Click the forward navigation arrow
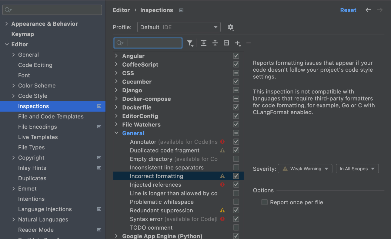Screen dimensions: 391x239 pos(379,10)
